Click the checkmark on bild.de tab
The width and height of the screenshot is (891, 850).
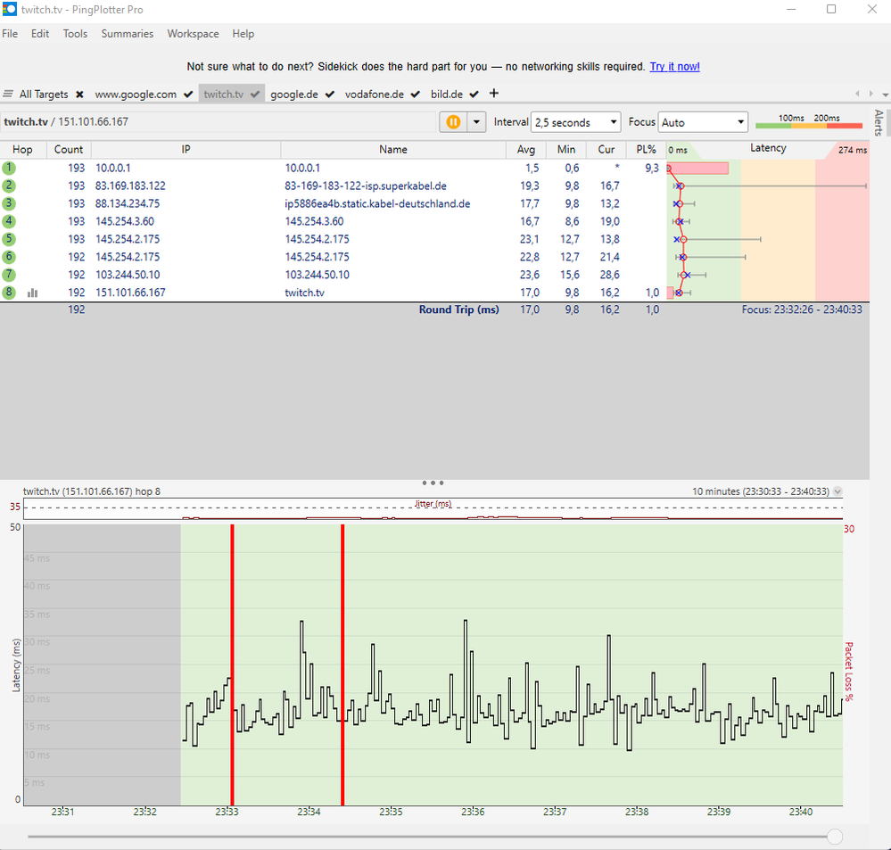coord(474,94)
